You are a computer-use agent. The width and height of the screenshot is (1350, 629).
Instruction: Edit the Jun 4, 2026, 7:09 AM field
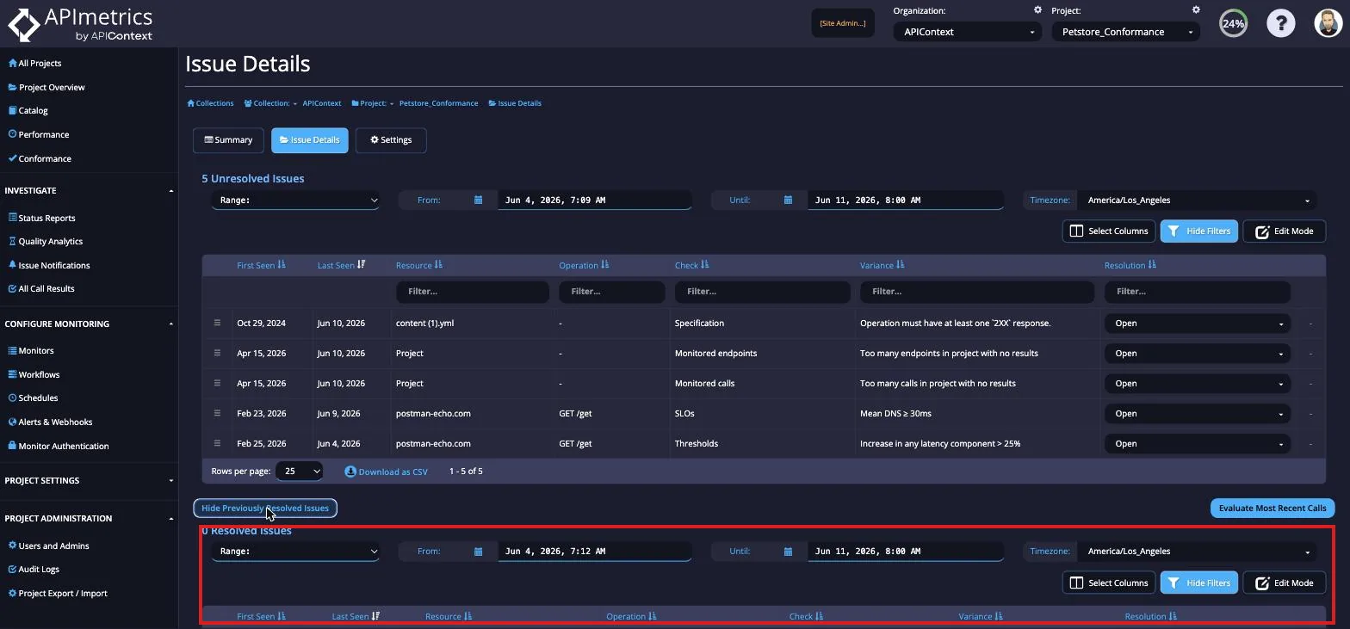click(x=594, y=200)
